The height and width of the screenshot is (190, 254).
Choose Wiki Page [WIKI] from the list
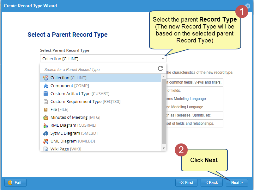[66, 149]
